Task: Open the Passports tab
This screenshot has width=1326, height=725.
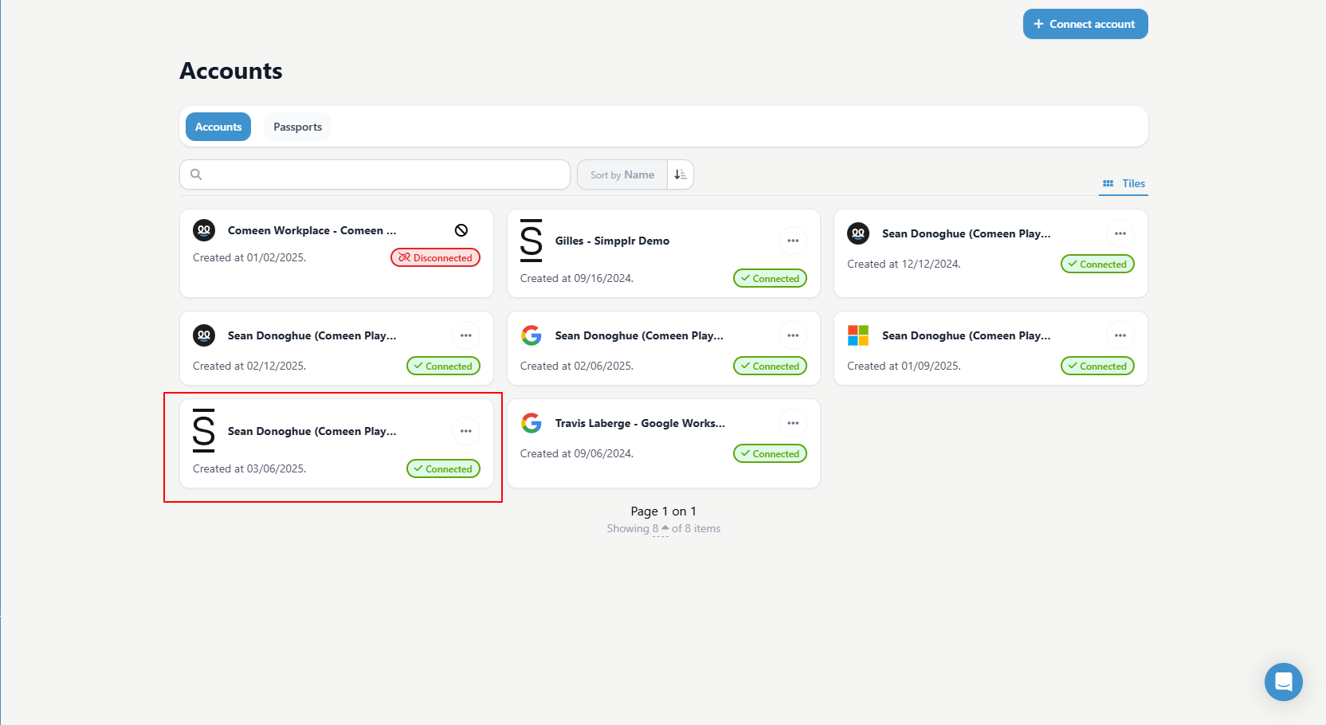Action: (297, 127)
